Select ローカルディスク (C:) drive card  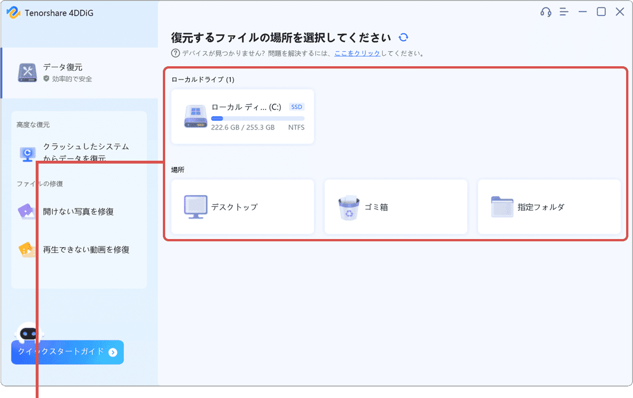point(242,116)
